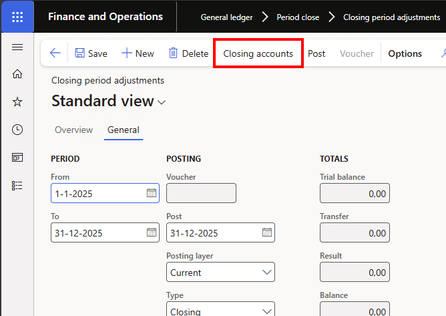Click the Voucher posting field
446x316 pixels.
201,193
